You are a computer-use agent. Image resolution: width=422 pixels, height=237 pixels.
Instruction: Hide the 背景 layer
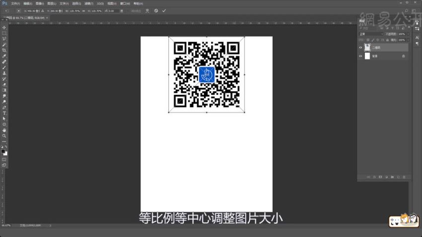(x=360, y=56)
